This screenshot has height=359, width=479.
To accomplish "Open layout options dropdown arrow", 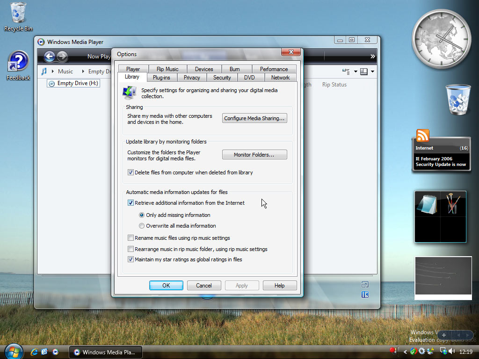I will pyautogui.click(x=372, y=72).
